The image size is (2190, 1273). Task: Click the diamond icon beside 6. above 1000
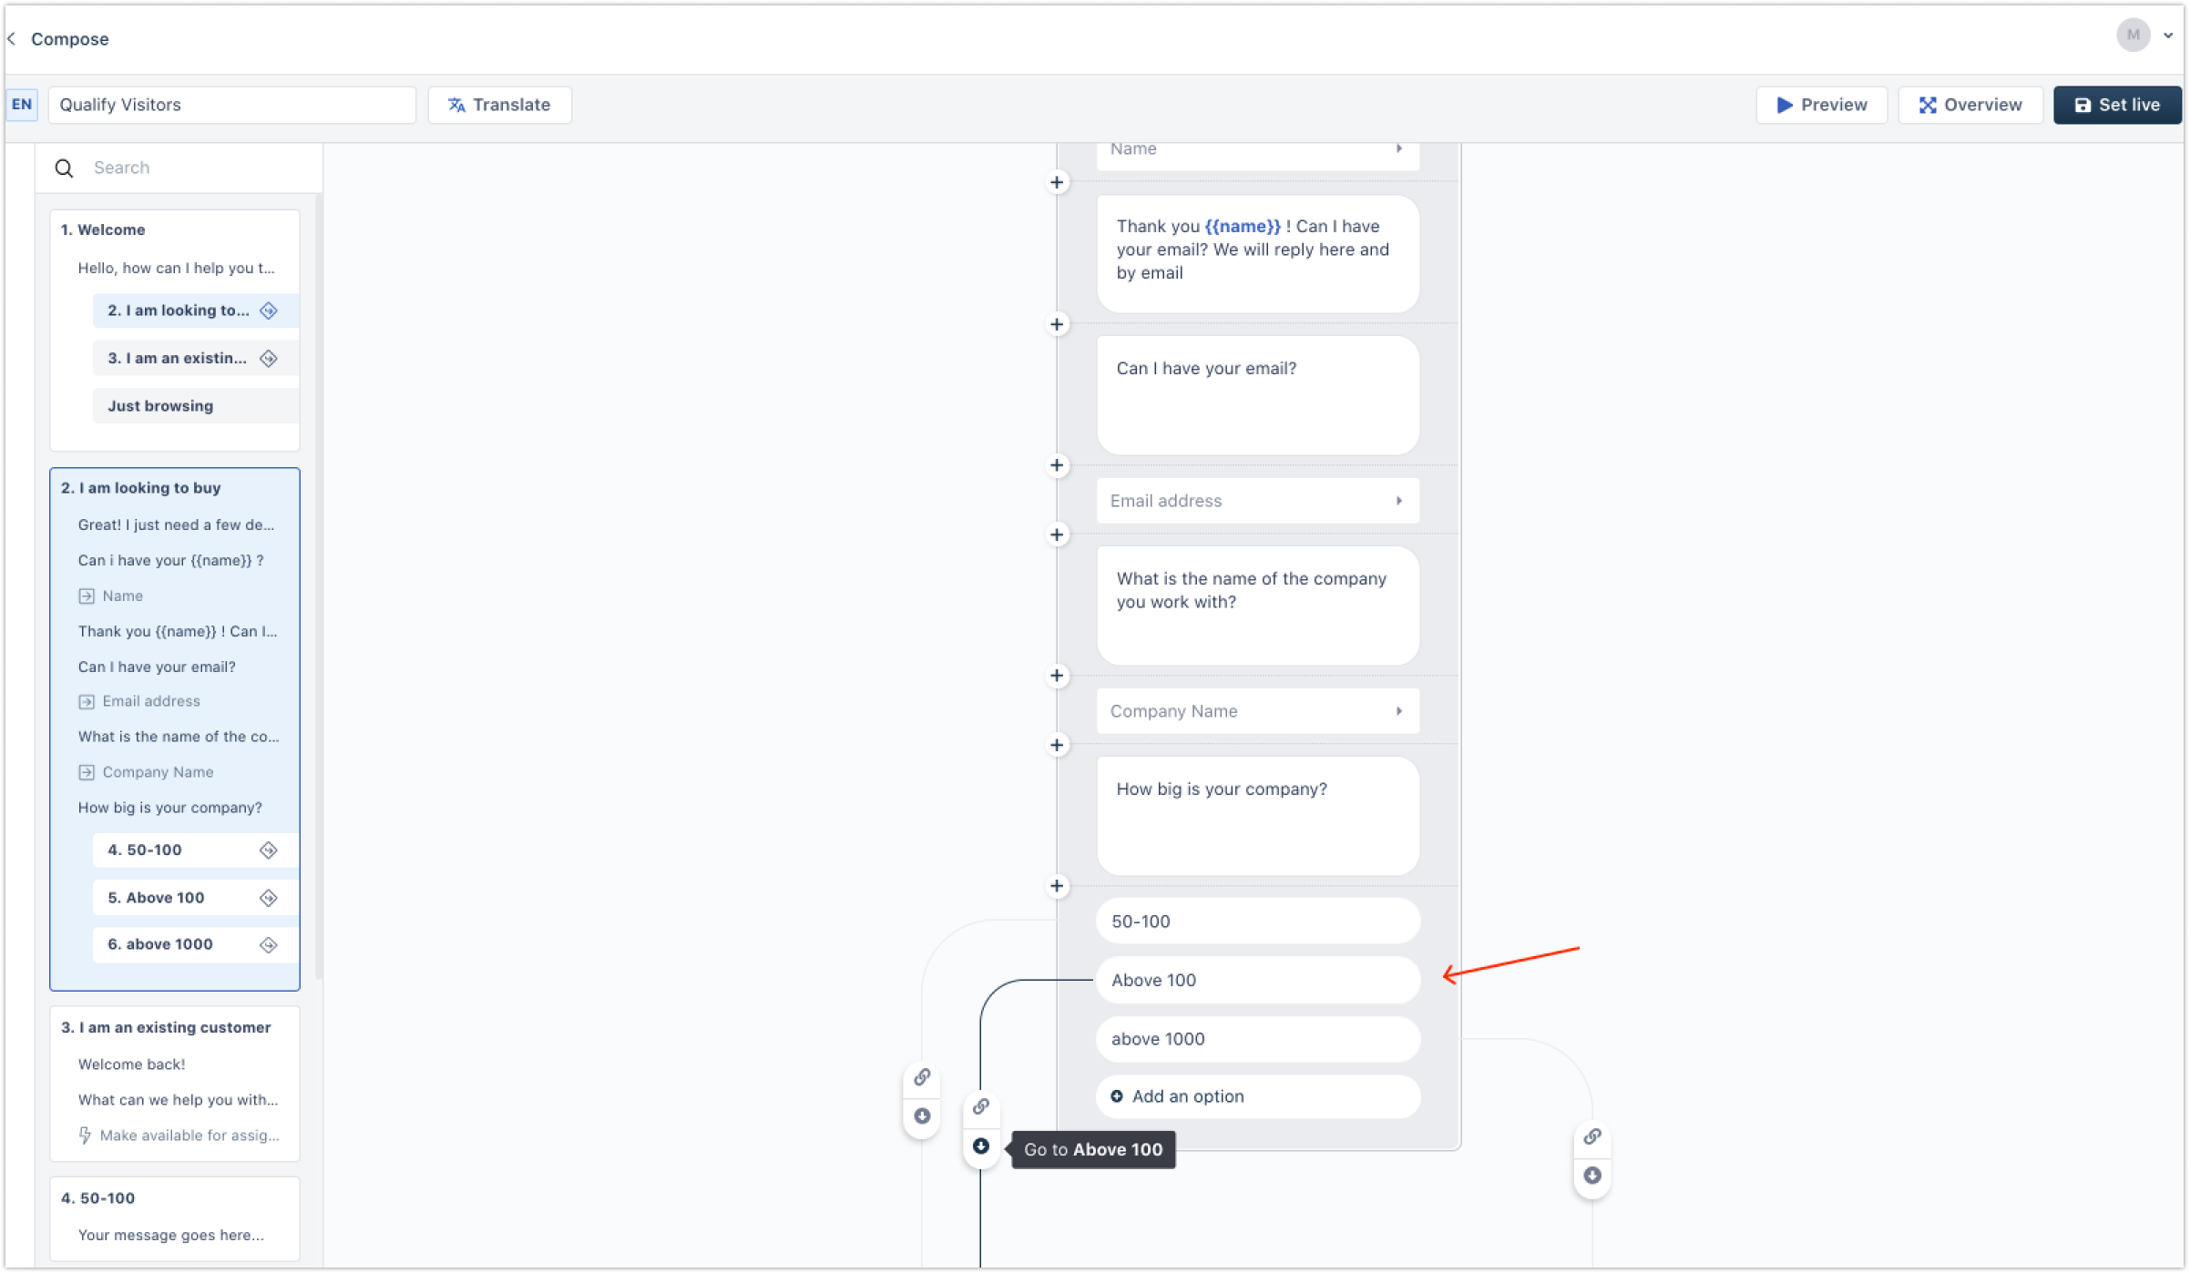tap(268, 944)
